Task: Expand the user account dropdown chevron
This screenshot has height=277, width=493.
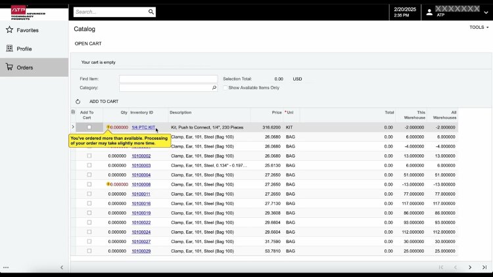Action: 486,12
